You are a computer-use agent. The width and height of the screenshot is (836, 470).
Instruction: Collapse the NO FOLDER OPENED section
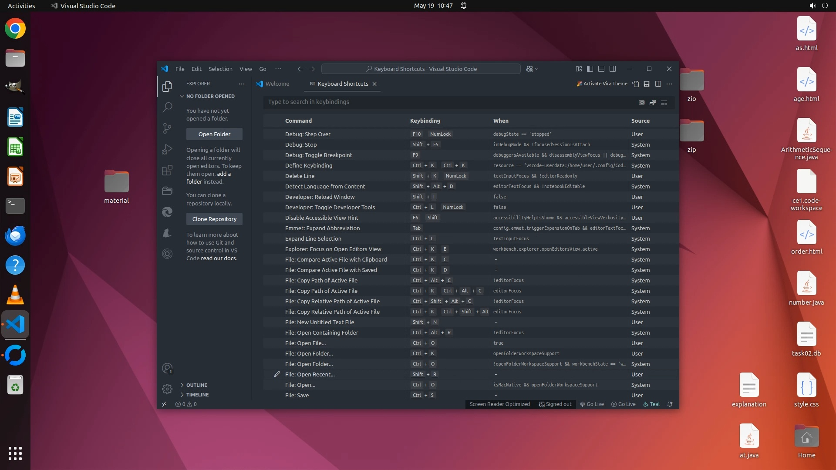[210, 96]
